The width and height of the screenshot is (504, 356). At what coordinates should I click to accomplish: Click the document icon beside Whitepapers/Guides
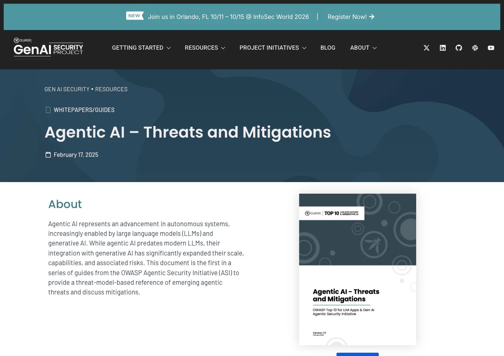click(48, 110)
